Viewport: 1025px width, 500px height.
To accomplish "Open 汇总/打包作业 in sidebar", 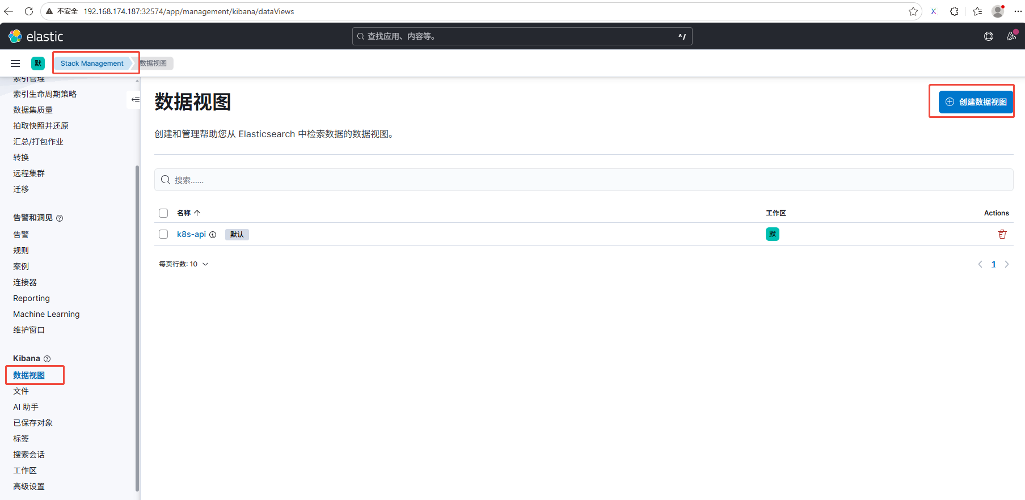I will [38, 142].
